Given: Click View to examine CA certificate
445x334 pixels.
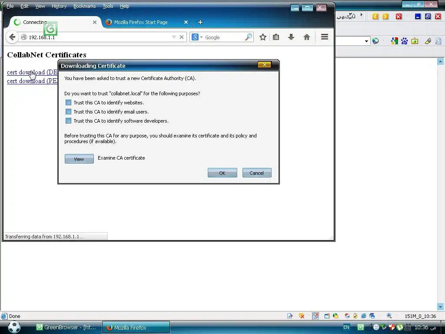Looking at the screenshot, I should [79, 159].
